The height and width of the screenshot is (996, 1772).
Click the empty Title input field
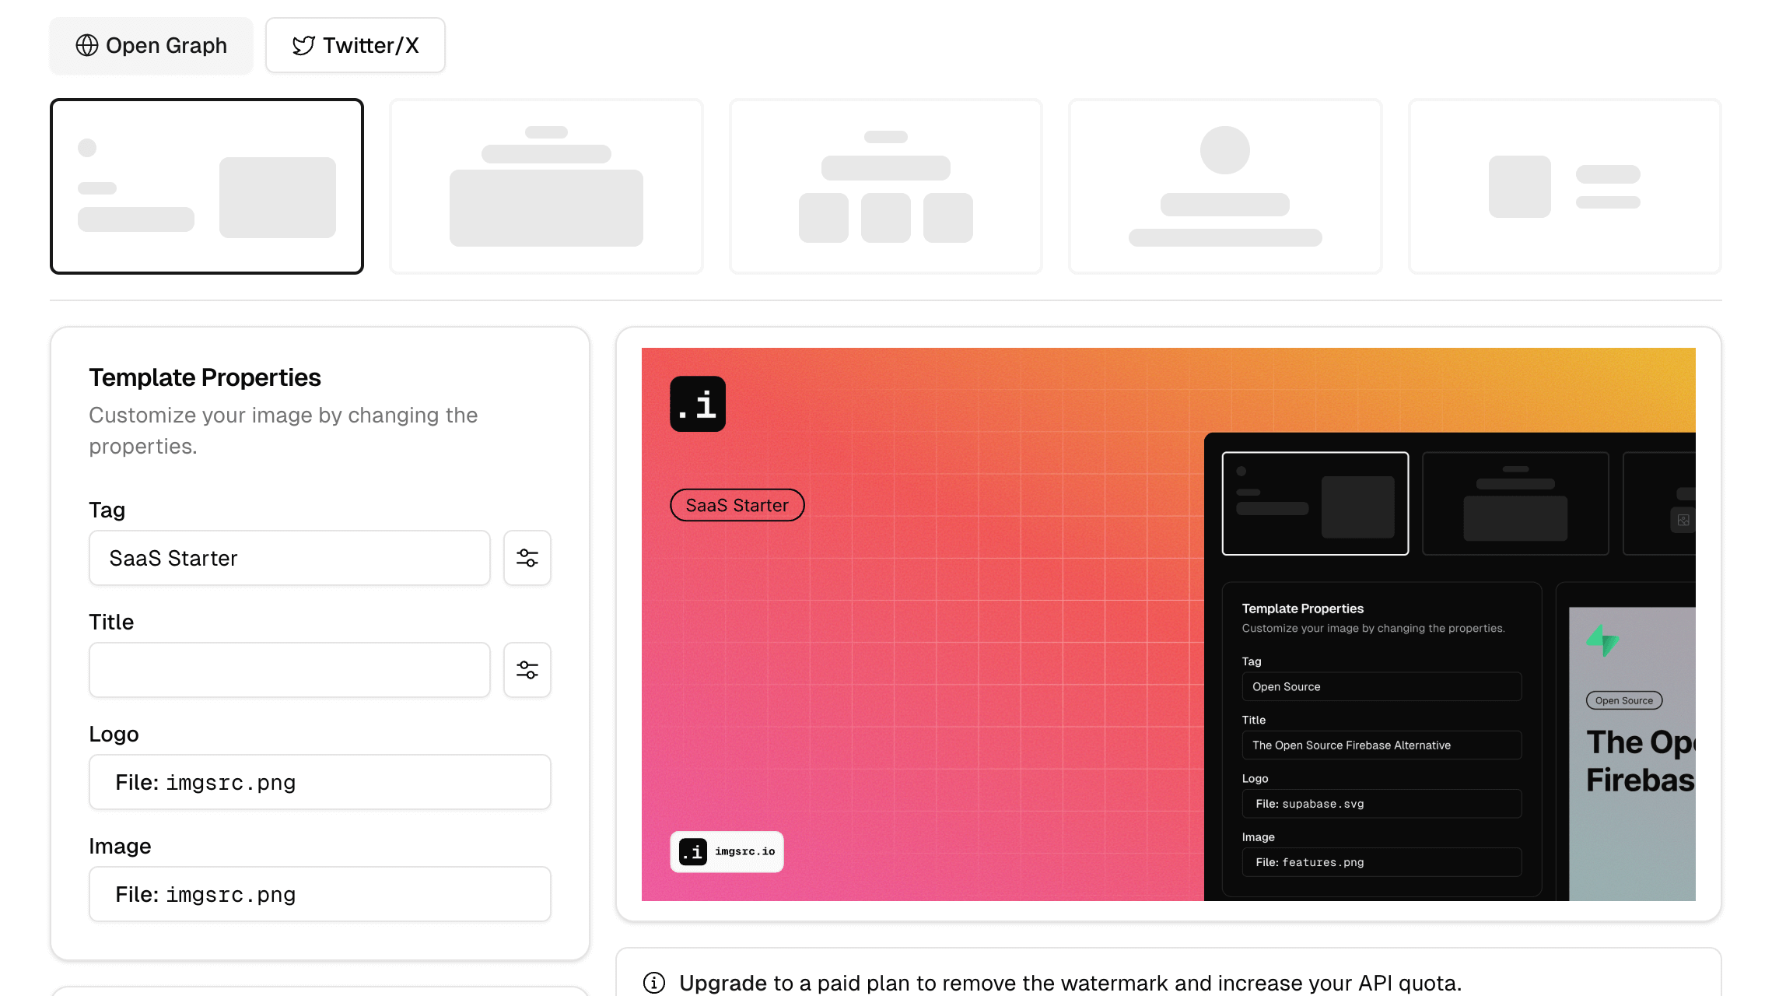pos(289,670)
